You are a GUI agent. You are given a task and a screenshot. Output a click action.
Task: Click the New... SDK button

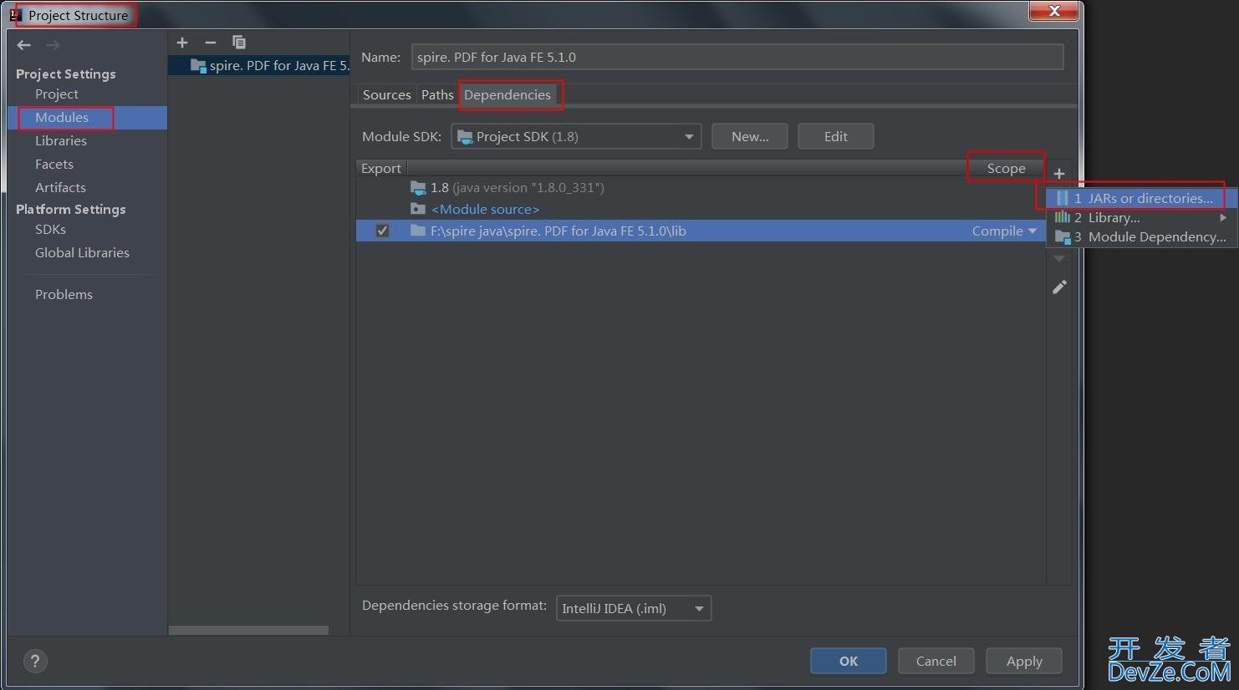tap(750, 136)
